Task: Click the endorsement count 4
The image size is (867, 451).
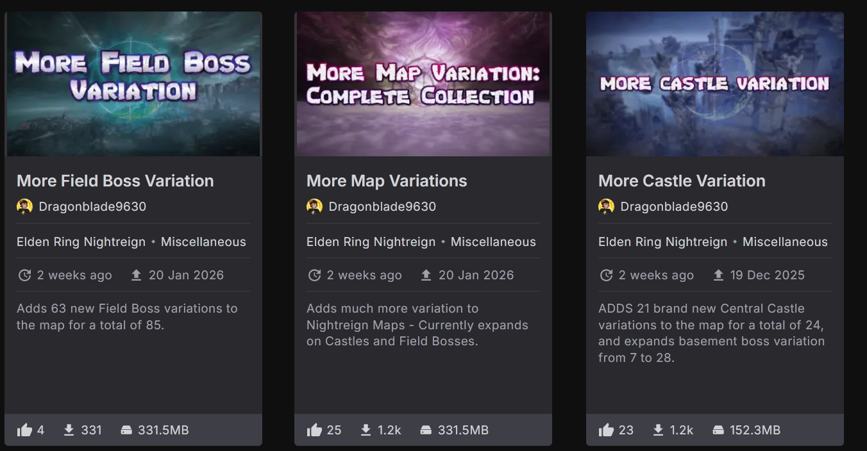Action: click(x=41, y=430)
